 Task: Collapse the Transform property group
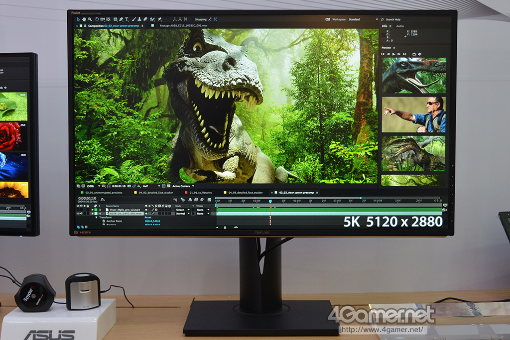pos(97,217)
